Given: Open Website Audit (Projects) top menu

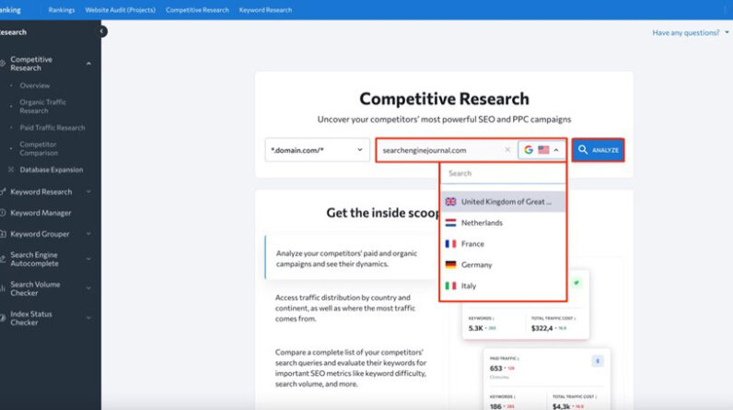Looking at the screenshot, I should tap(120, 10).
